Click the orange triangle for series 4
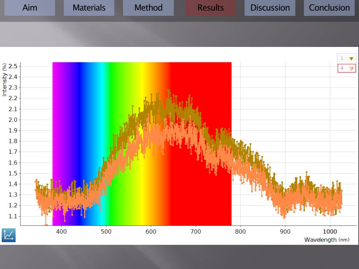 (351, 69)
